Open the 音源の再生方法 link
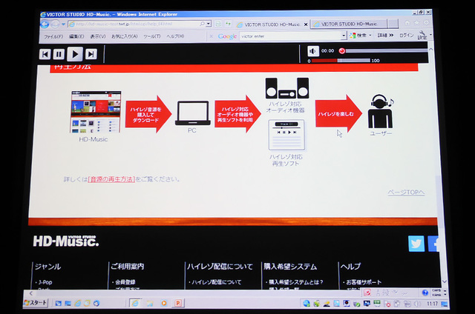This screenshot has width=475, height=314. coord(111,179)
